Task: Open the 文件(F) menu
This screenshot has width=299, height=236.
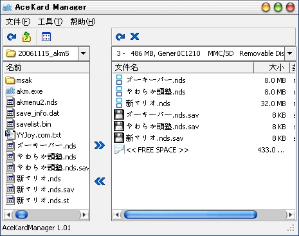Action: tap(18, 22)
